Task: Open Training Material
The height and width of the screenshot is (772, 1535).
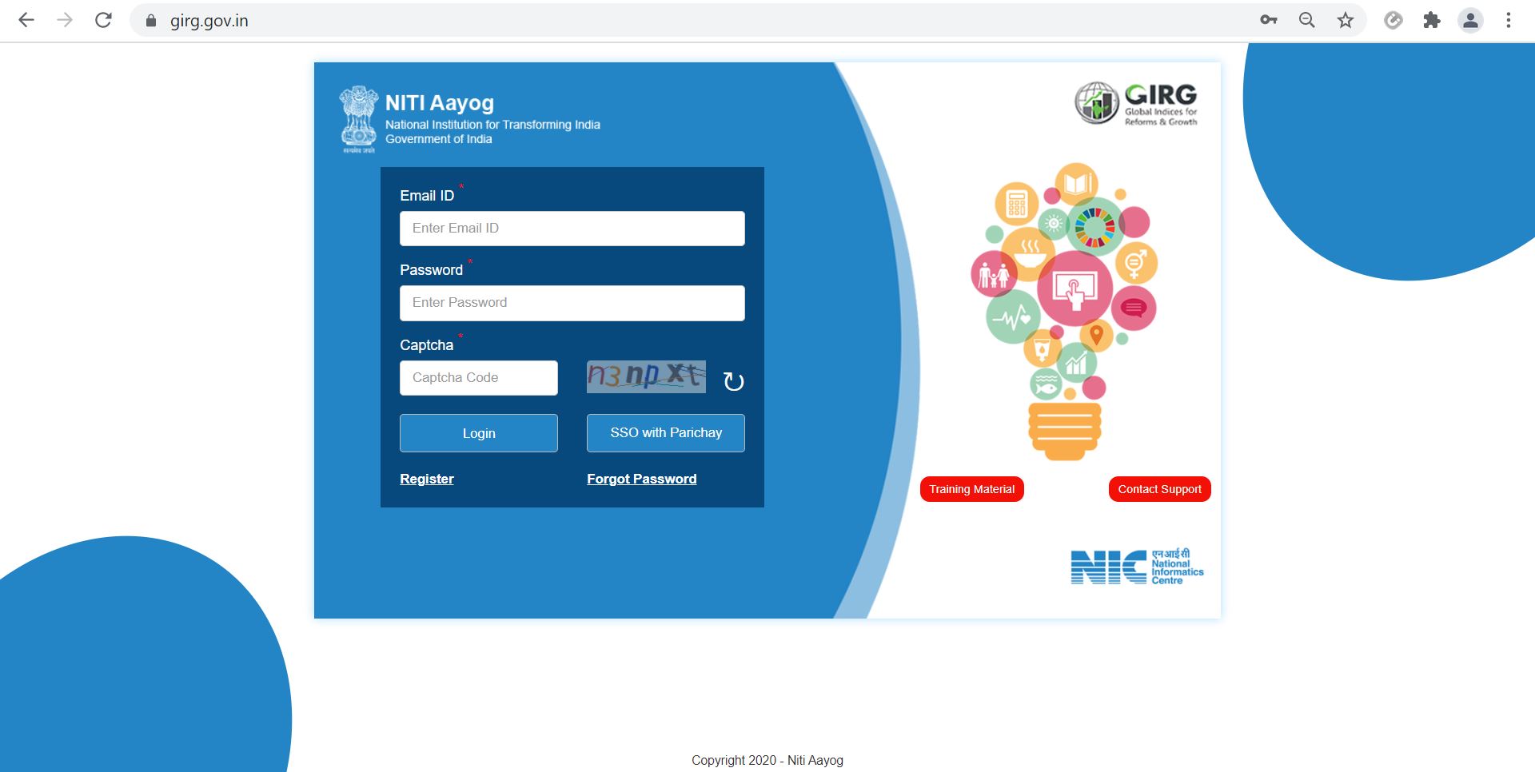Action: 972,489
